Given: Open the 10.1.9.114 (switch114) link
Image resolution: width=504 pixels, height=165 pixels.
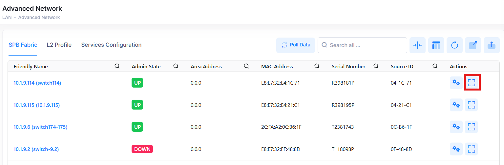Looking at the screenshot, I should pyautogui.click(x=37, y=83).
